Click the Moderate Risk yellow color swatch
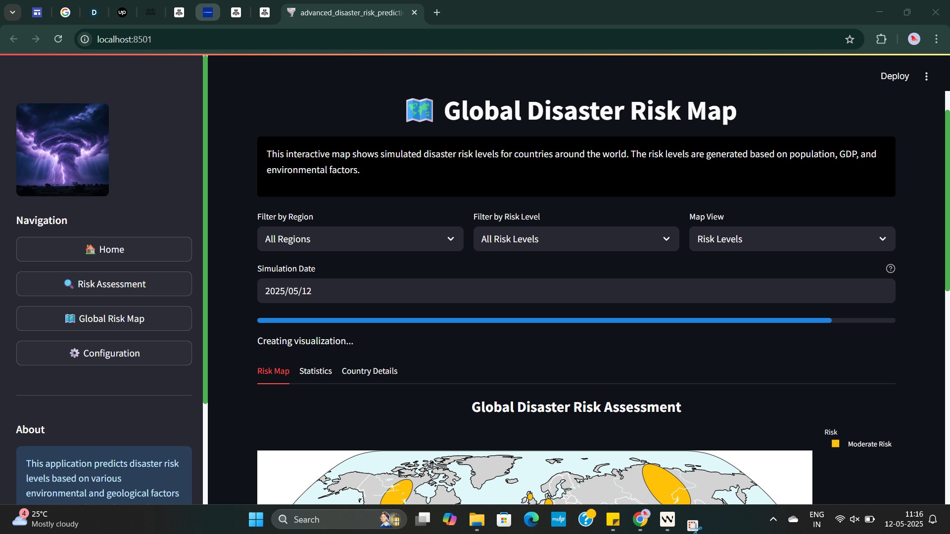Viewport: 950px width, 534px height. pyautogui.click(x=835, y=444)
